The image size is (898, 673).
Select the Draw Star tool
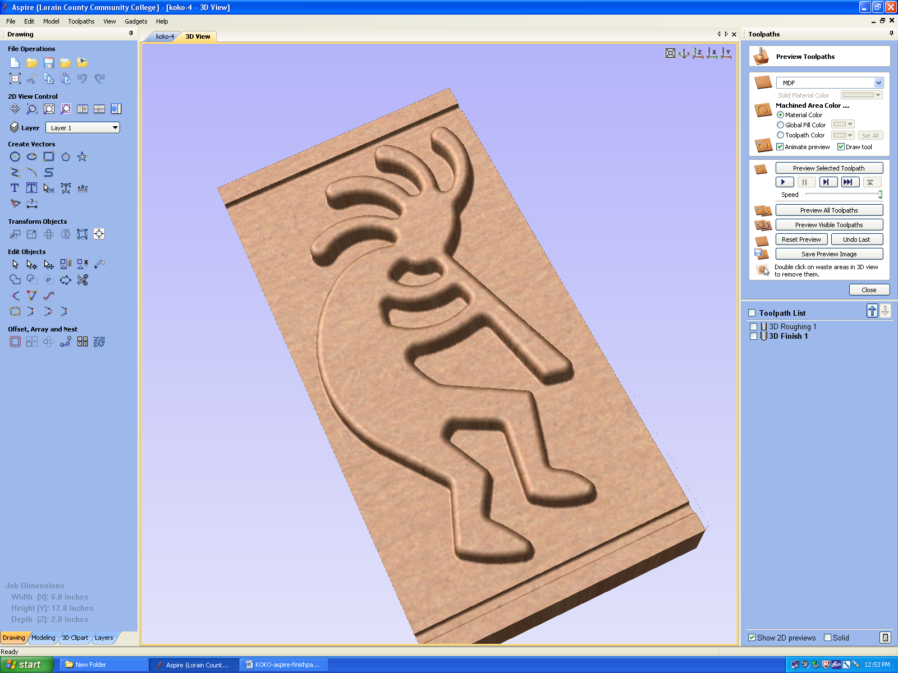click(x=82, y=156)
